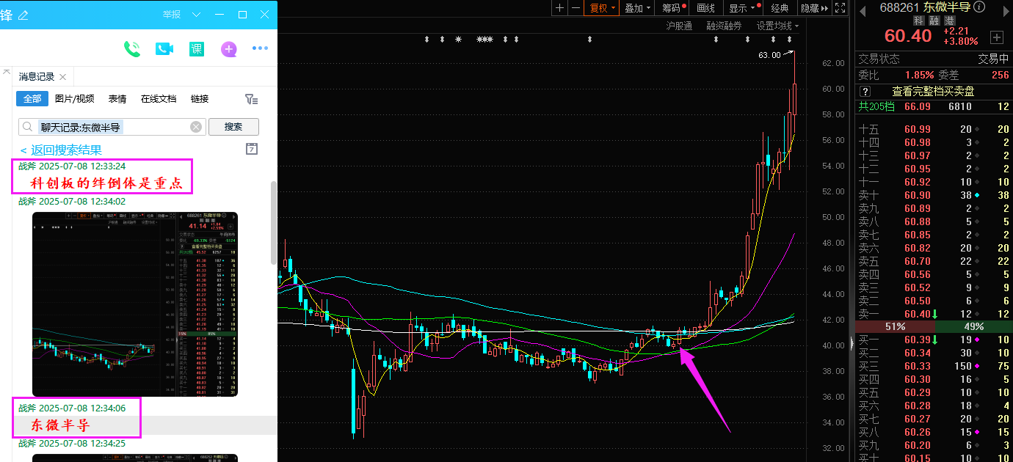Open stock info circle icon beside 东微半导

click(x=979, y=7)
